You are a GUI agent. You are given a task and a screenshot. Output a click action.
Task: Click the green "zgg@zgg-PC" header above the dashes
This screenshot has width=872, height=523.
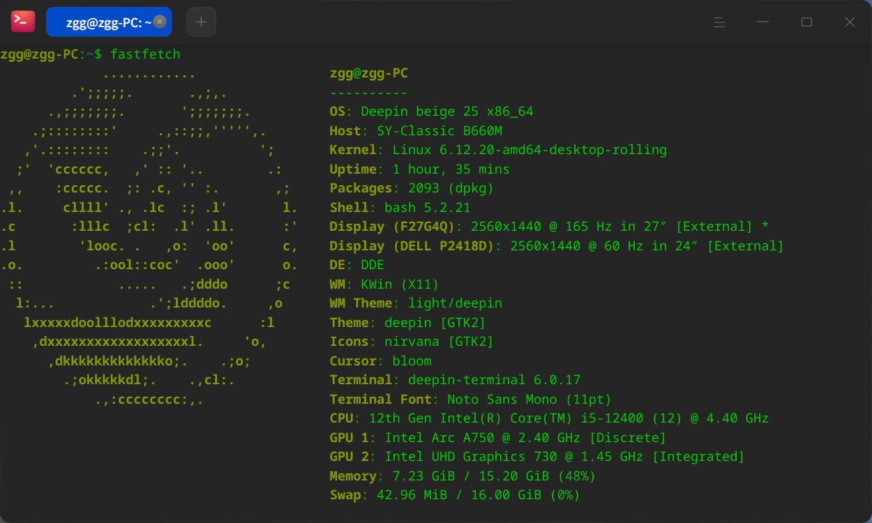[x=368, y=73]
